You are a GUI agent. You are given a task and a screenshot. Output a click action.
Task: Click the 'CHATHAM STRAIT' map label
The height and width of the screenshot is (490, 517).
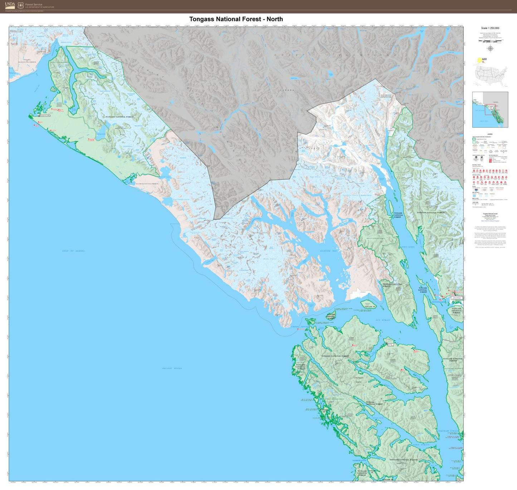448,431
